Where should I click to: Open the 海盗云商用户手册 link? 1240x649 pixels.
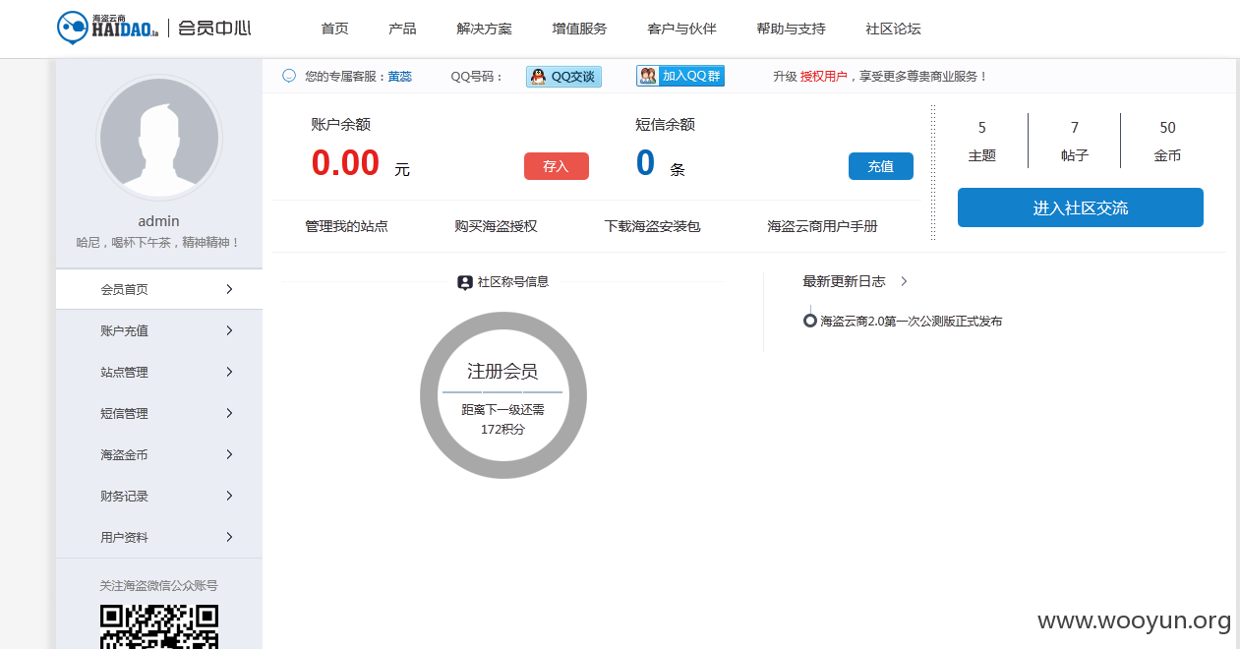pyautogui.click(x=823, y=226)
